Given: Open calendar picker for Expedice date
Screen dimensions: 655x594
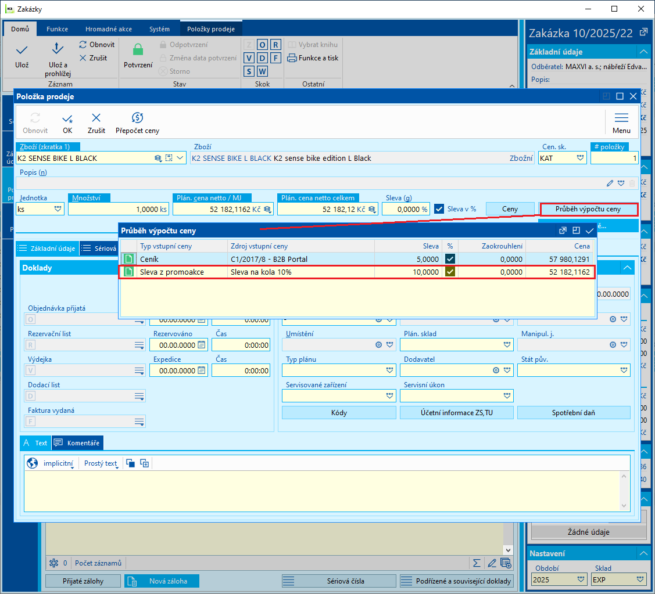Looking at the screenshot, I should pos(201,370).
